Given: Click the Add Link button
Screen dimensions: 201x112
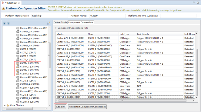Looking at the screenshot, I should coord(61,107).
